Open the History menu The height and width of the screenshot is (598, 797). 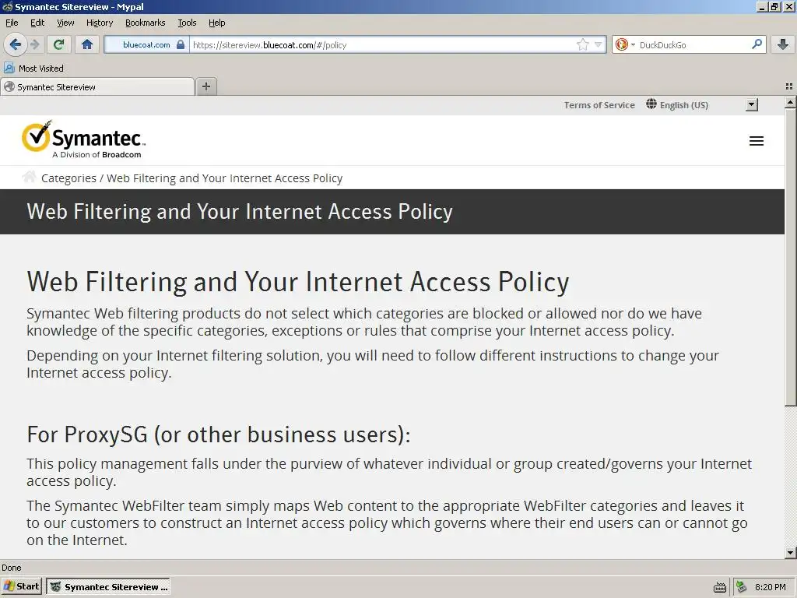(x=100, y=23)
